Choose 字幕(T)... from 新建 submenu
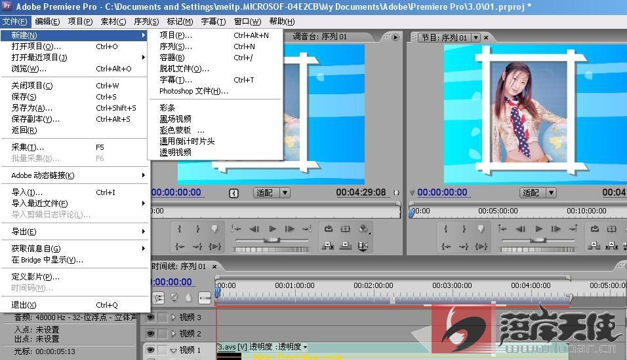627x360 pixels. [x=216, y=80]
